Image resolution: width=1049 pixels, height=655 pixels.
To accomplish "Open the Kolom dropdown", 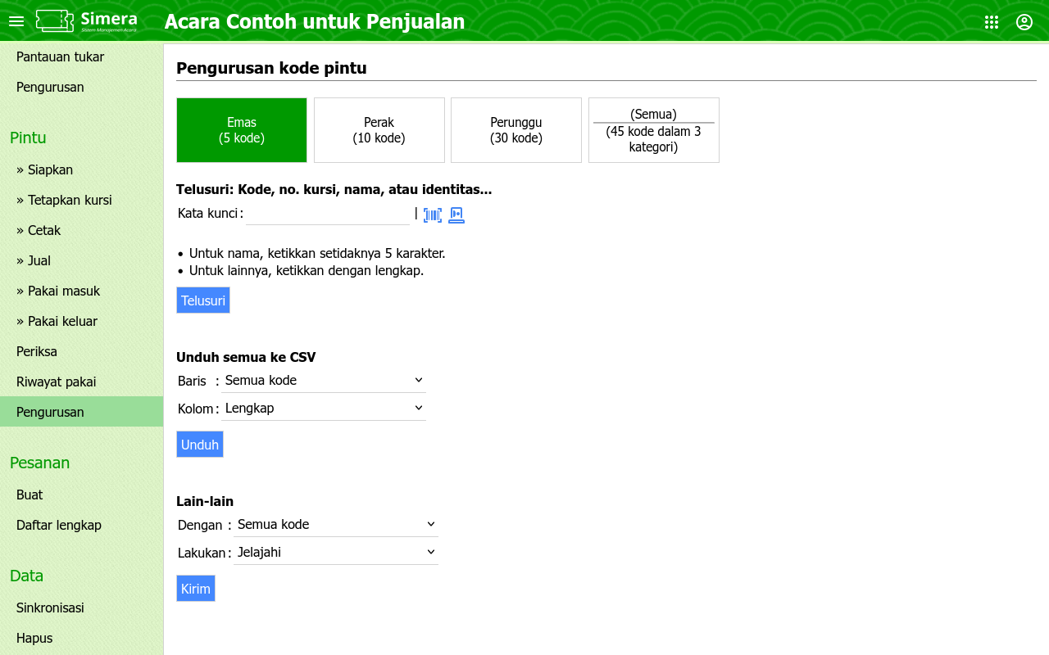I will 324,409.
